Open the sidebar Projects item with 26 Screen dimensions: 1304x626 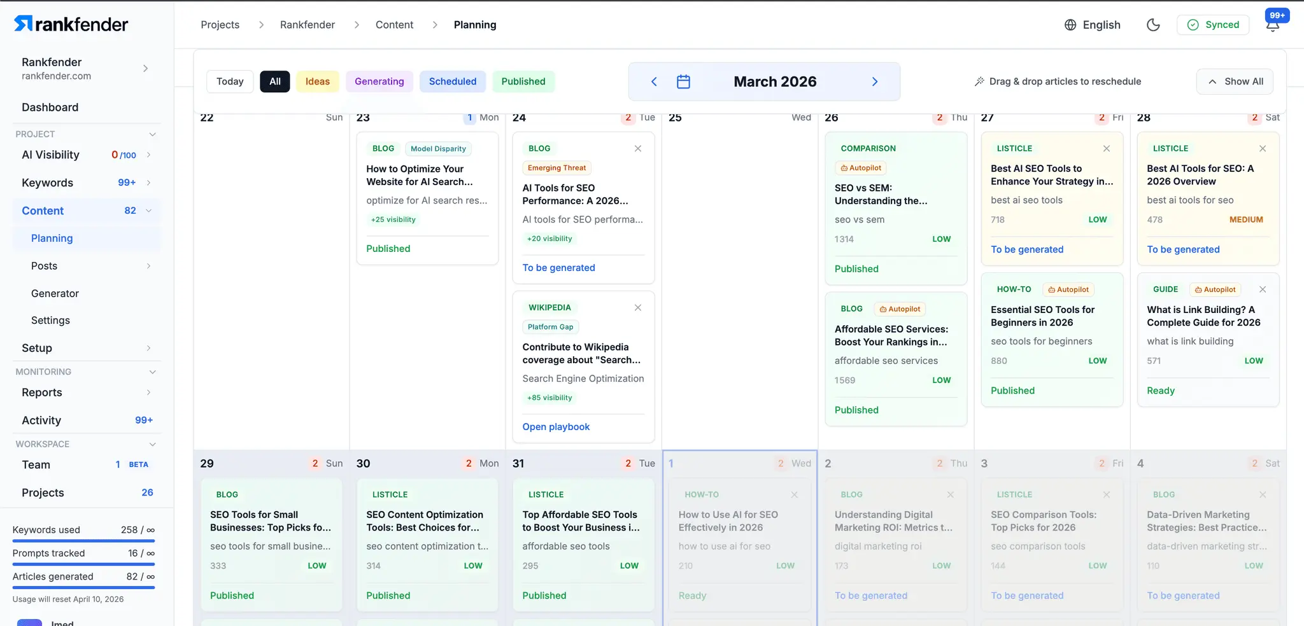pyautogui.click(x=87, y=493)
